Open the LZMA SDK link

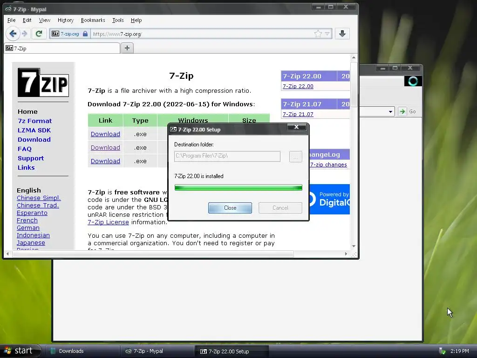[34, 131]
